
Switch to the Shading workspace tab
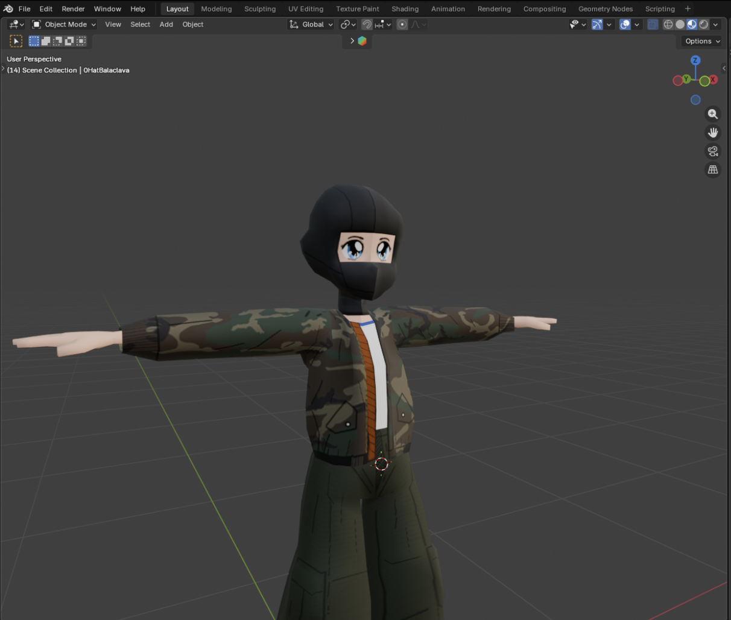point(405,8)
